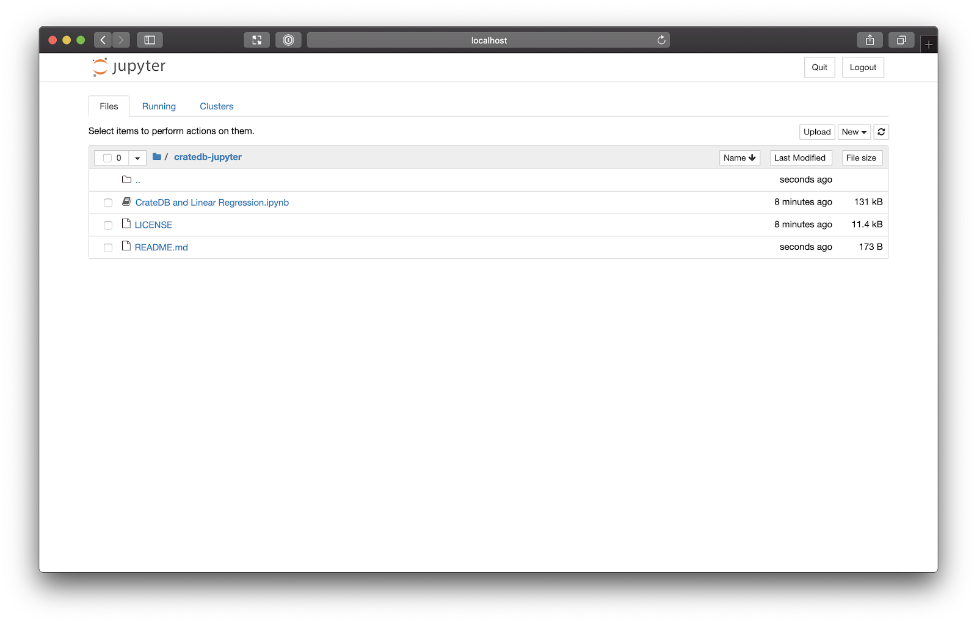Toggle the select-all items checkbox
Screen dimensions: 977x624
pyautogui.click(x=107, y=158)
